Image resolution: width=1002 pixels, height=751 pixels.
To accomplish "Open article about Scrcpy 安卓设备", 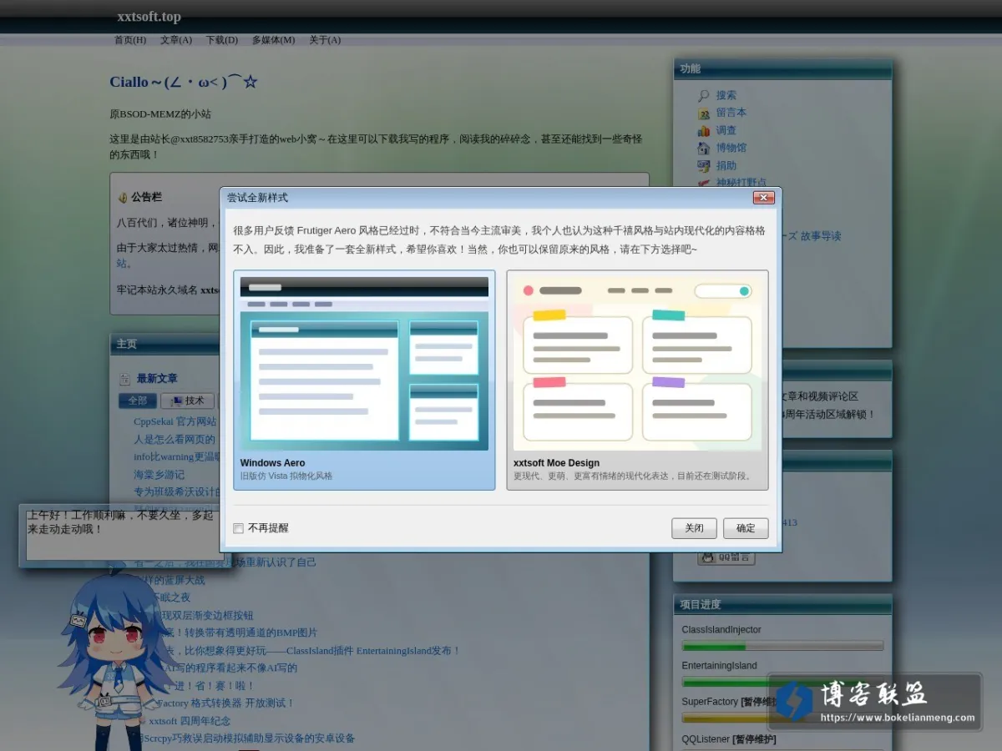I will 248,738.
